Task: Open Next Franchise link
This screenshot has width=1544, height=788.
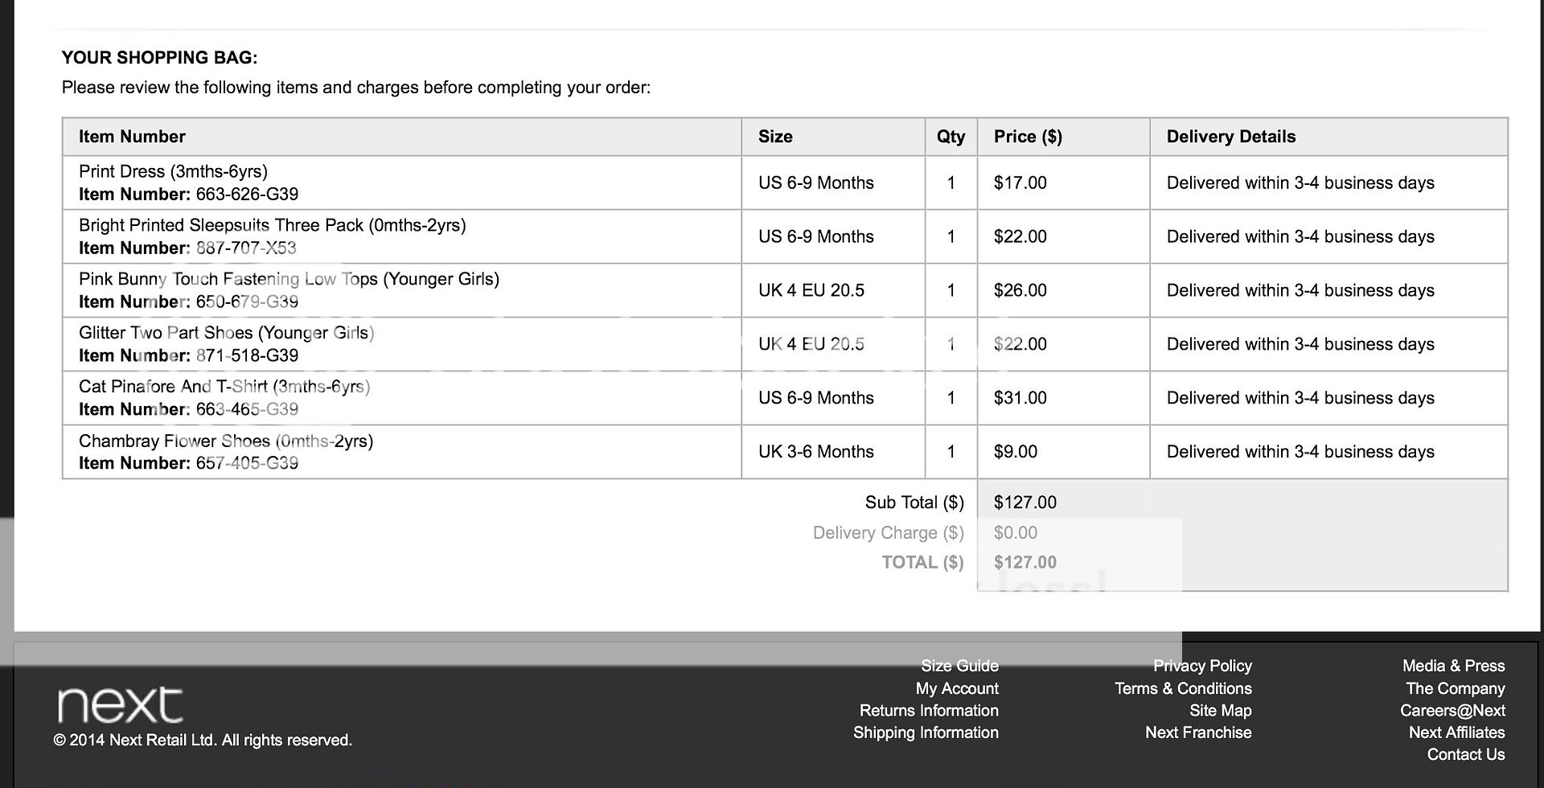Action: point(1197,733)
